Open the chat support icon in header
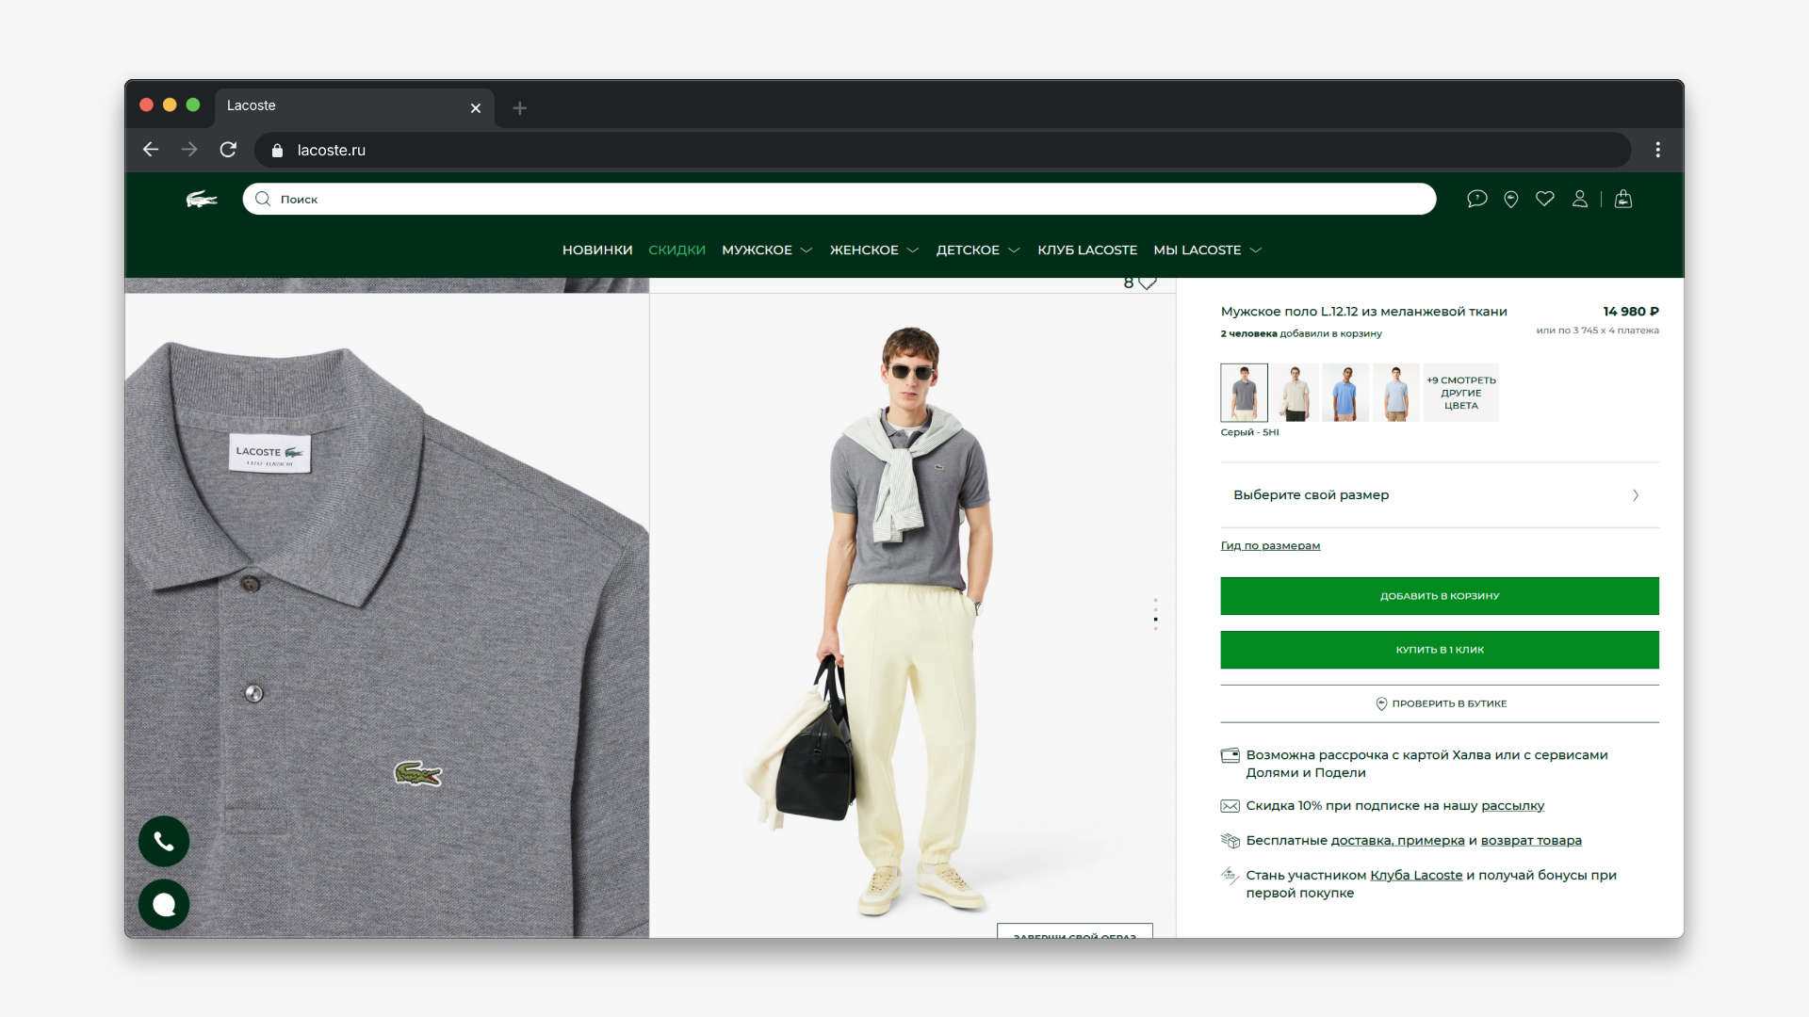 click(1476, 199)
